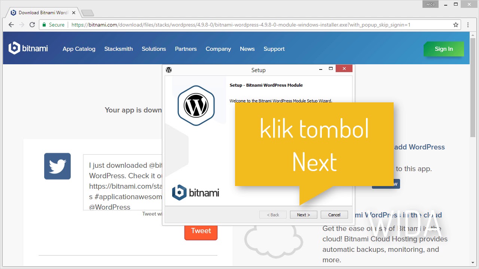Click "Your app is down" heading text
Viewport: 479px width, 269px height.
133,110
